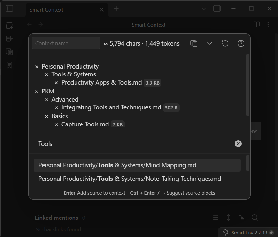Toggle the right sidebar panel icon

coord(217,9)
